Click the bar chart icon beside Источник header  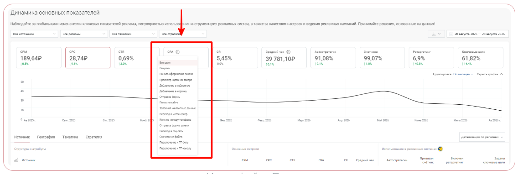click(16, 160)
